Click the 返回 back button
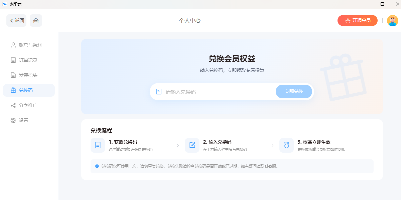 click(x=16, y=21)
